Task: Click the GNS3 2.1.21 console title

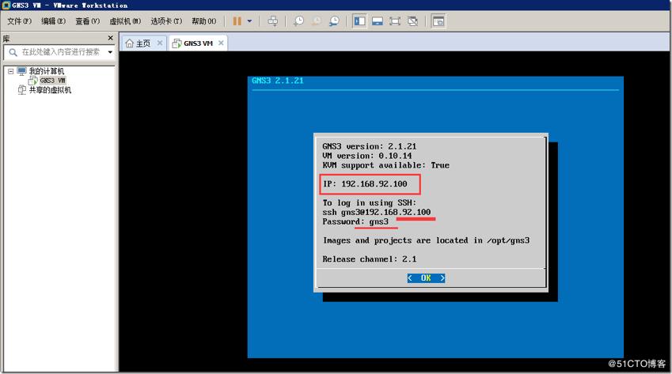Action: click(x=278, y=81)
